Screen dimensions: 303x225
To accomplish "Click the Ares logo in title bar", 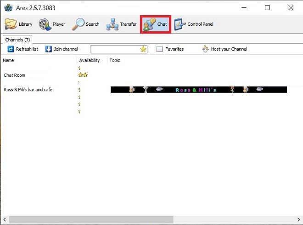I will click(x=8, y=8).
